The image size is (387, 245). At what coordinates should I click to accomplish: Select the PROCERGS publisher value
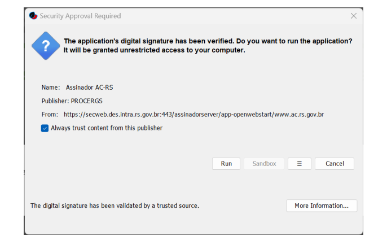(87, 100)
